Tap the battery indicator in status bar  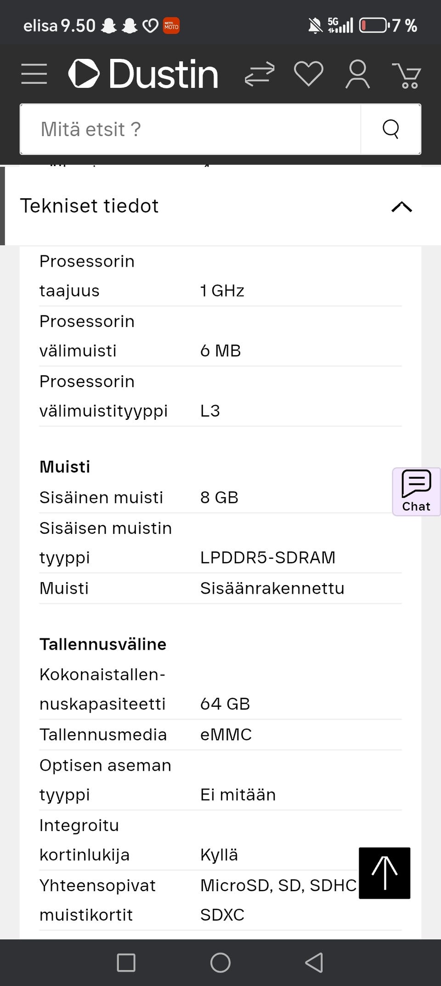click(x=373, y=25)
